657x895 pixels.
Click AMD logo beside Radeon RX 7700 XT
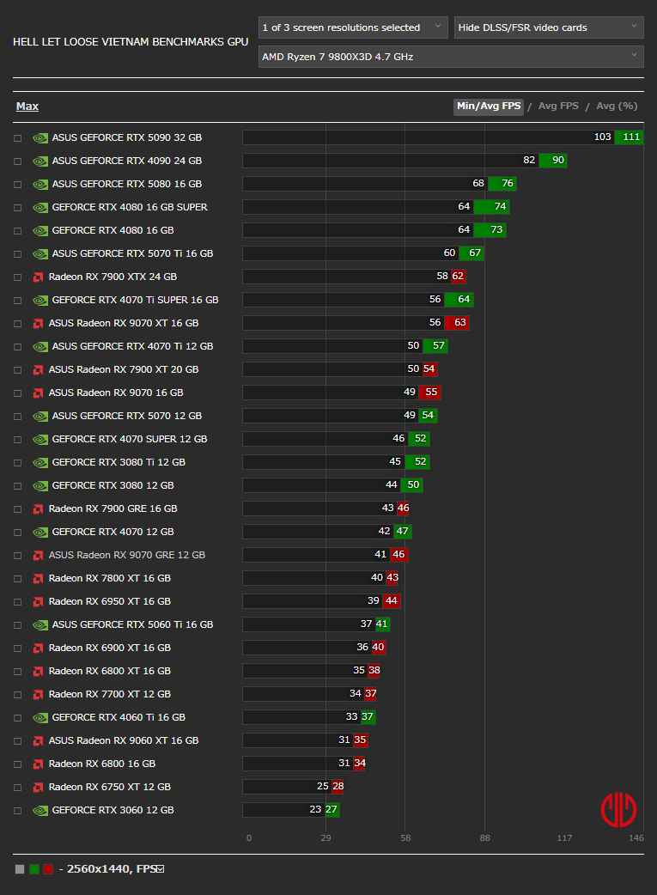[x=39, y=695]
